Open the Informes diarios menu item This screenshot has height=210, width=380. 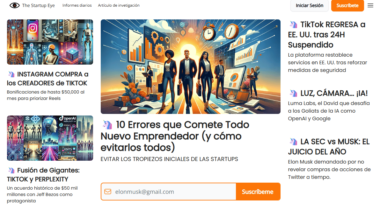[x=77, y=5]
